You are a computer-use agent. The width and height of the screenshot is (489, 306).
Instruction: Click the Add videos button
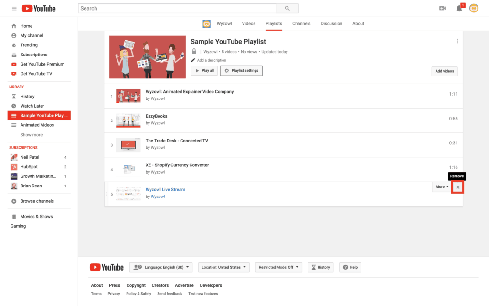point(445,71)
